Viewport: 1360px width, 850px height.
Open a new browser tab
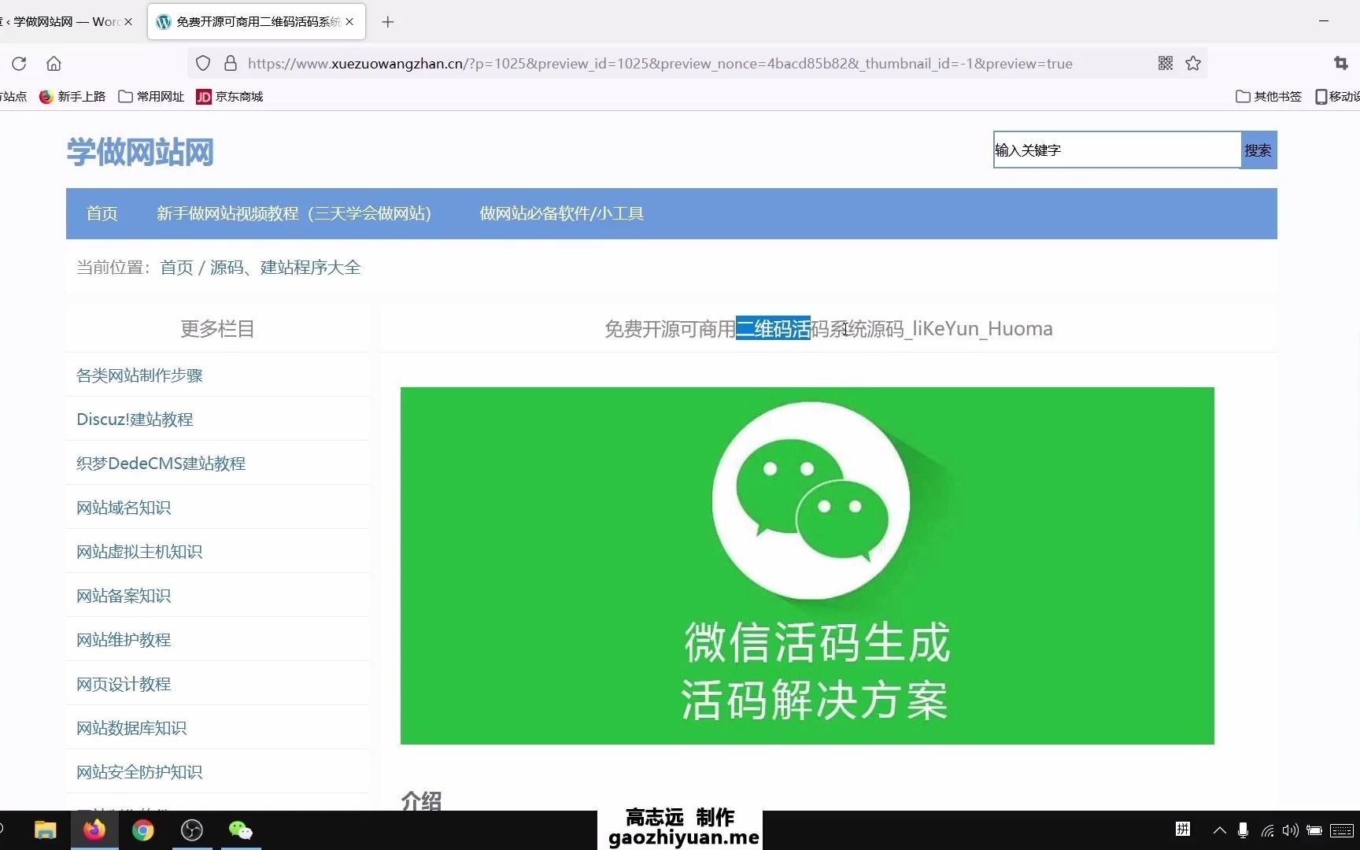(387, 22)
